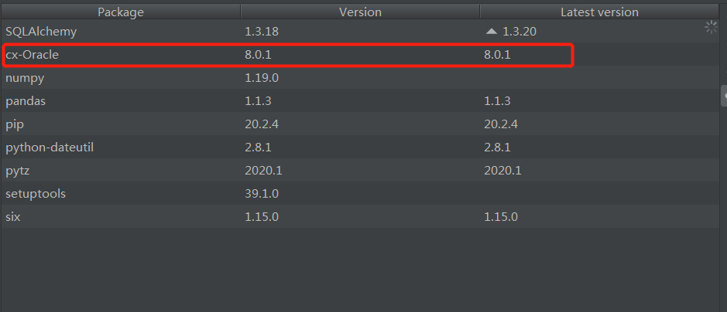This screenshot has width=727, height=312.
Task: Click the upgrade arrow beside SQLAlchemy 1.3.20
Action: [492, 32]
